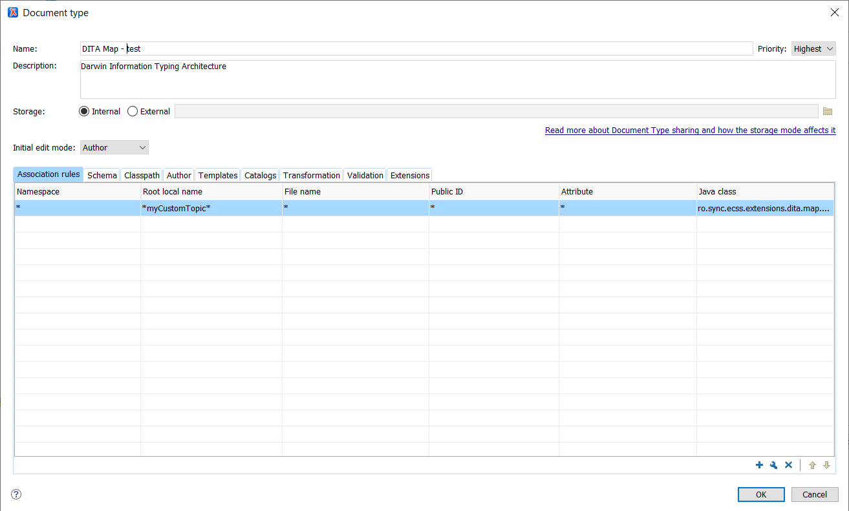Screen dimensions: 849x511
Task: Open the Initial edit mode dropdown
Action: [114, 147]
